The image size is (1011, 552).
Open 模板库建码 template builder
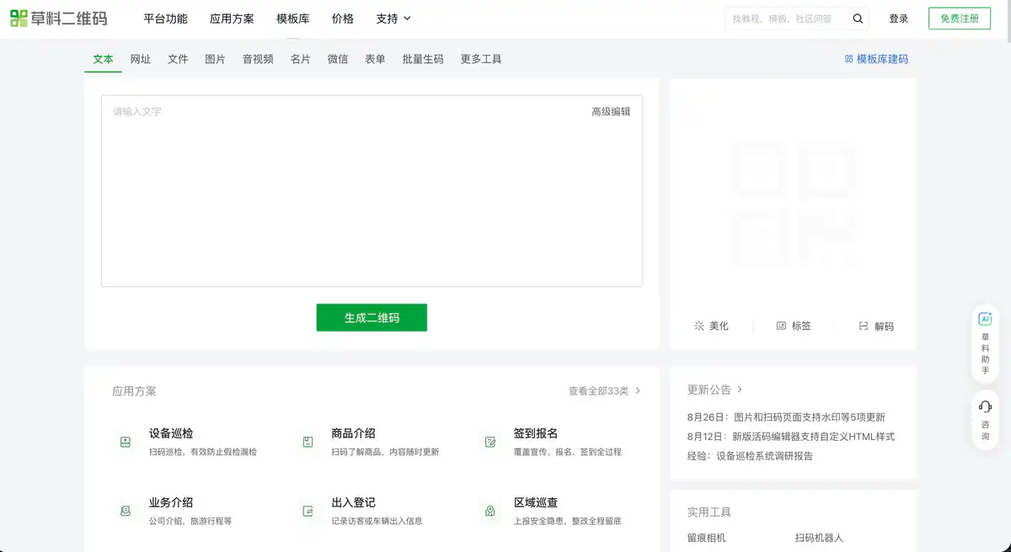[x=876, y=59]
